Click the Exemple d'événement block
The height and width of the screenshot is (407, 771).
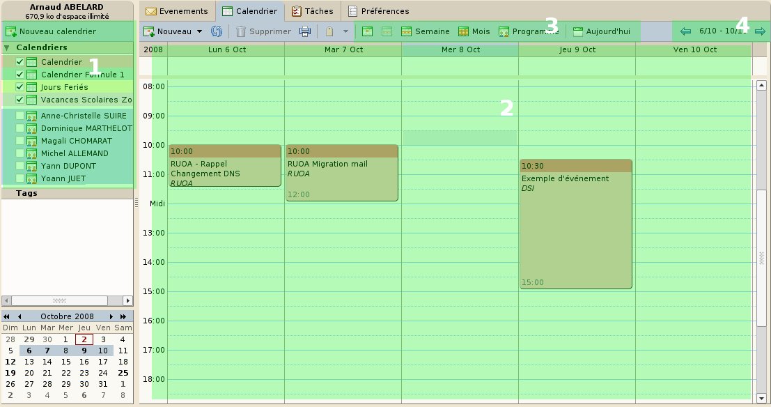575,223
